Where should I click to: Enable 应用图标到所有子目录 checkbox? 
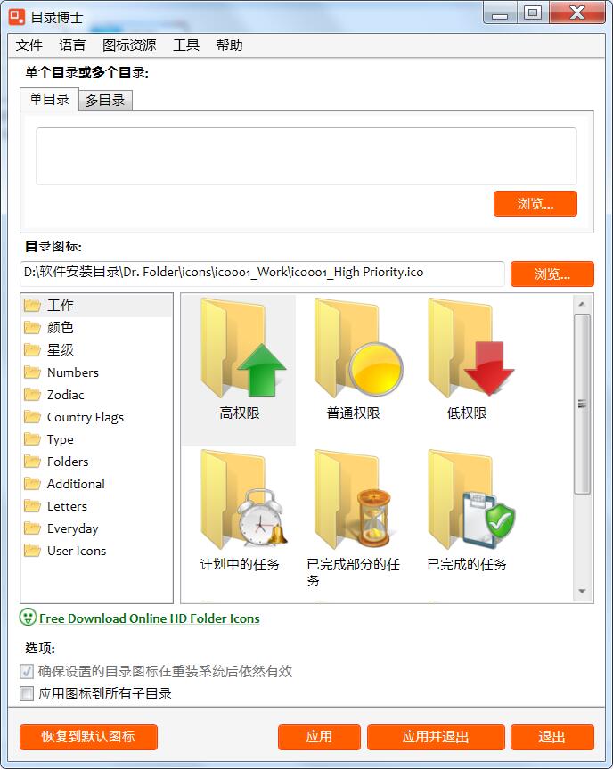point(27,693)
